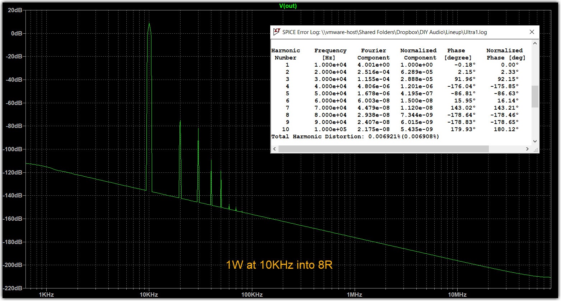Click the 6.289e-05 normalized component value
Image resolution: width=561 pixels, height=301 pixels.
click(416, 72)
